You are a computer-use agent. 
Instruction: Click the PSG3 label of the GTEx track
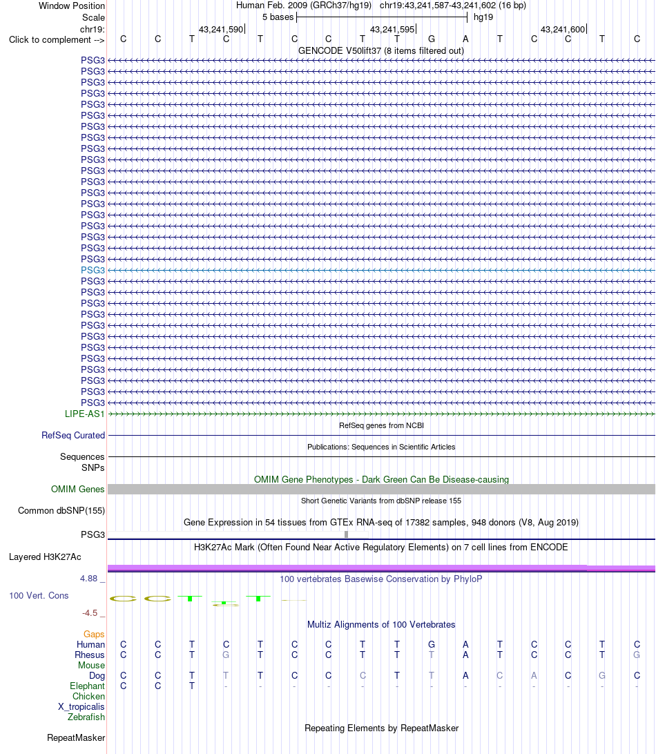tap(93, 534)
